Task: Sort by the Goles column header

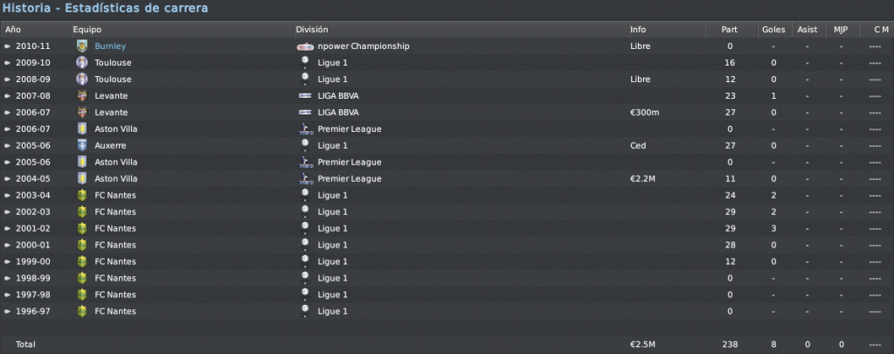Action: coord(773,30)
